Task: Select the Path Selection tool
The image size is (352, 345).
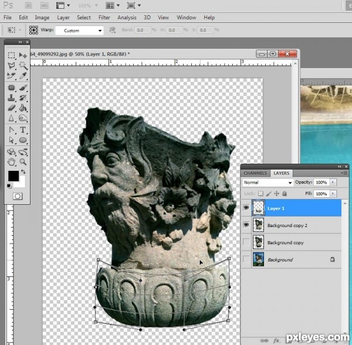Action: [11, 140]
